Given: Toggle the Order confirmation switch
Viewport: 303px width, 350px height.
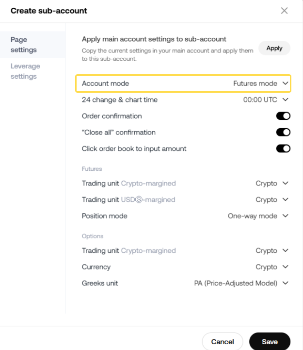Looking at the screenshot, I should [x=283, y=116].
